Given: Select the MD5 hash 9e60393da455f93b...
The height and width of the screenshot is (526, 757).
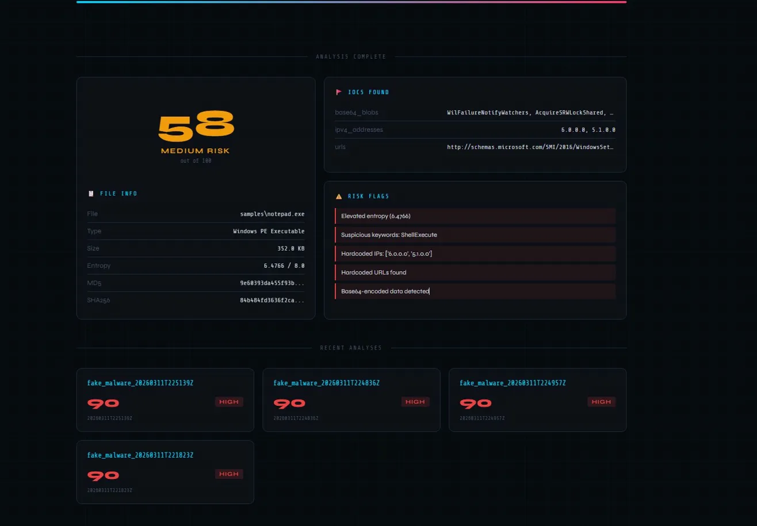Looking at the screenshot, I should (273, 283).
